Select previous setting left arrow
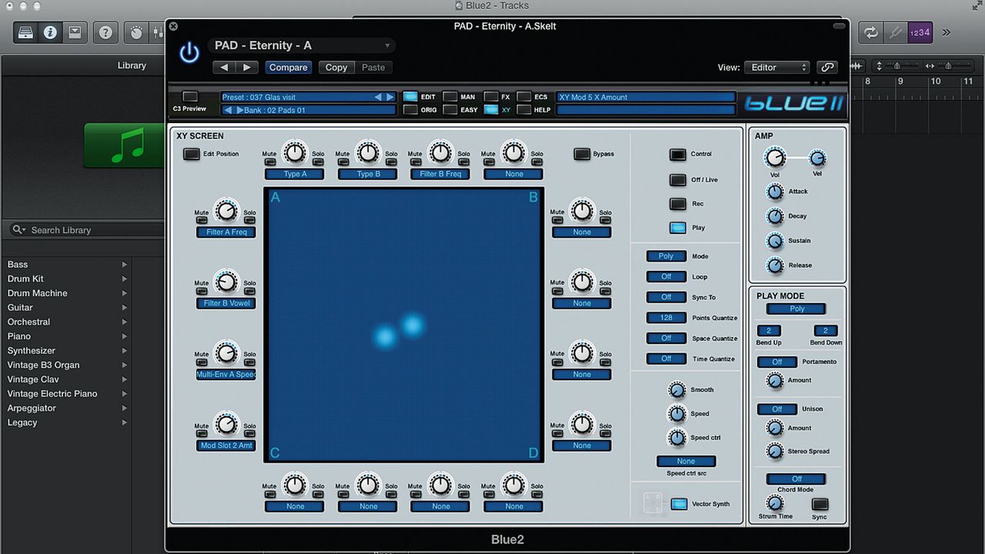Screen dimensions: 985x554 225,68
